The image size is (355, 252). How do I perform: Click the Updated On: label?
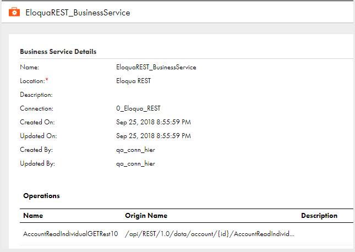click(39, 136)
